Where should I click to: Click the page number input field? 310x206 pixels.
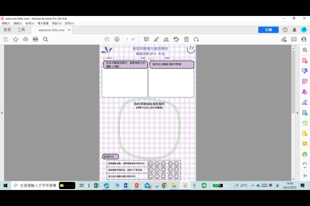(127, 39)
